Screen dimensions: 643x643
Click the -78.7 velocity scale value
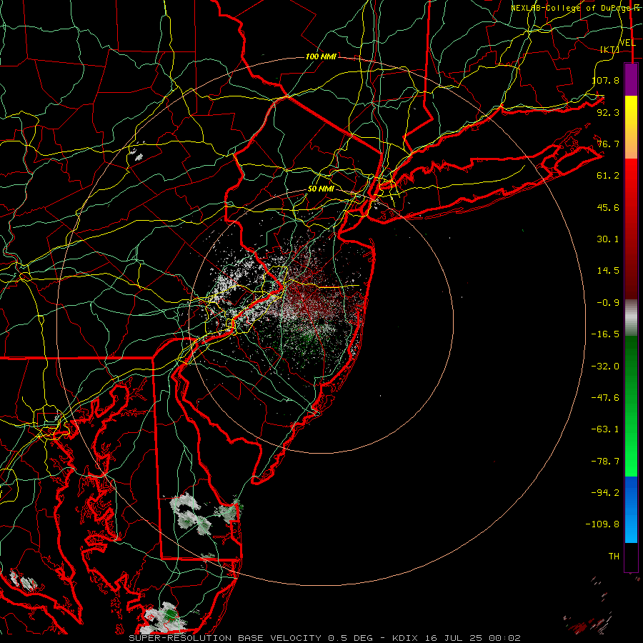[x=605, y=462]
